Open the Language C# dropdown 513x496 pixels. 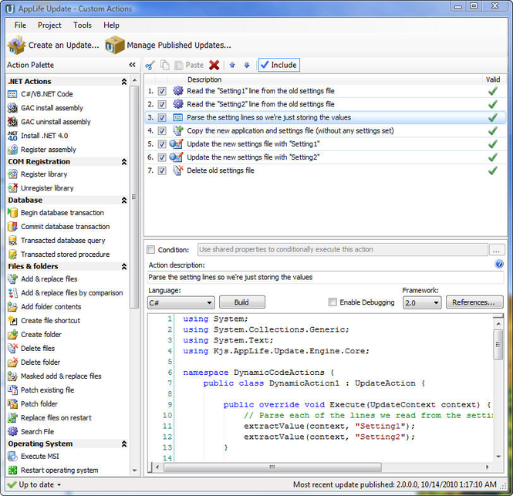(x=181, y=302)
